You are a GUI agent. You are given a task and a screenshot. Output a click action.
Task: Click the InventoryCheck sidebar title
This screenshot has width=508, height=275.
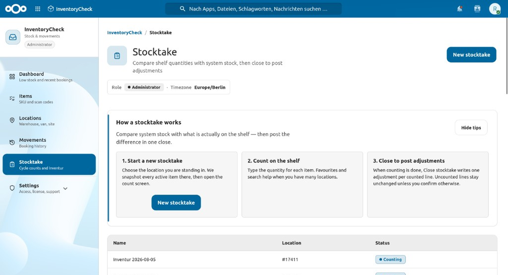coord(44,29)
